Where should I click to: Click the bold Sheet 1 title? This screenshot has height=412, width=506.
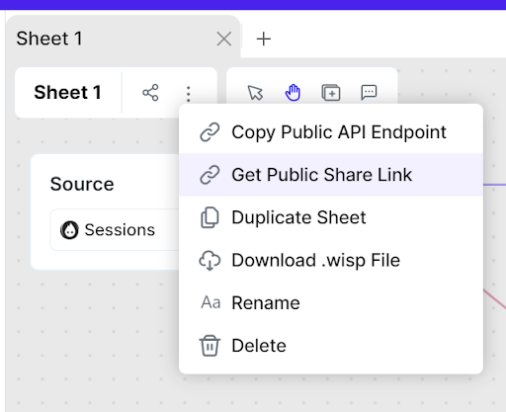tap(67, 92)
